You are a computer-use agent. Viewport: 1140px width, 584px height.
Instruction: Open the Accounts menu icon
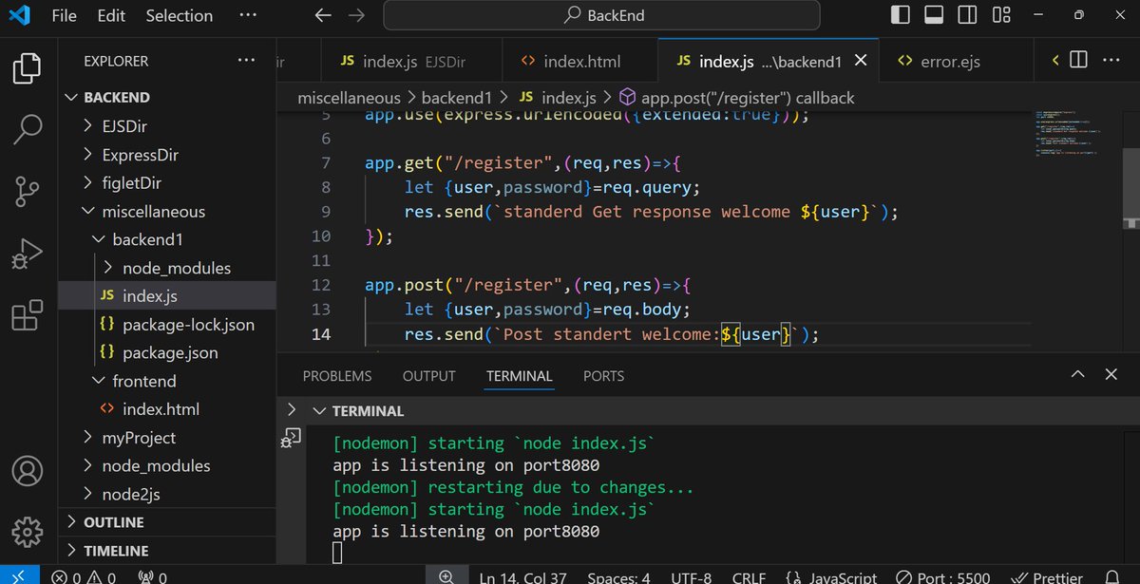28,471
